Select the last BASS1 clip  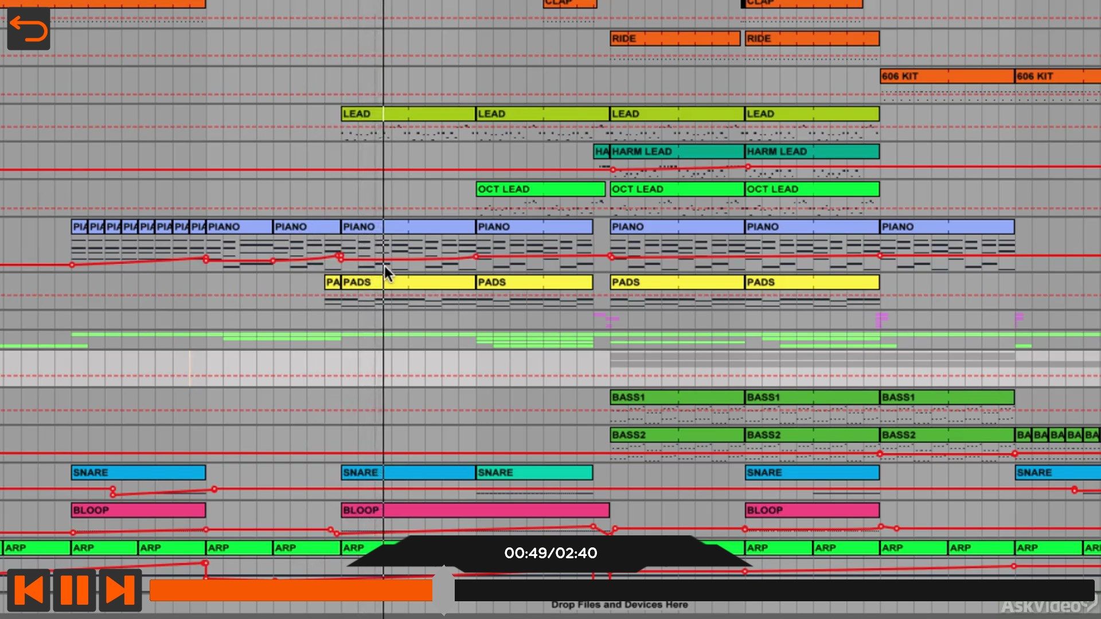point(947,397)
